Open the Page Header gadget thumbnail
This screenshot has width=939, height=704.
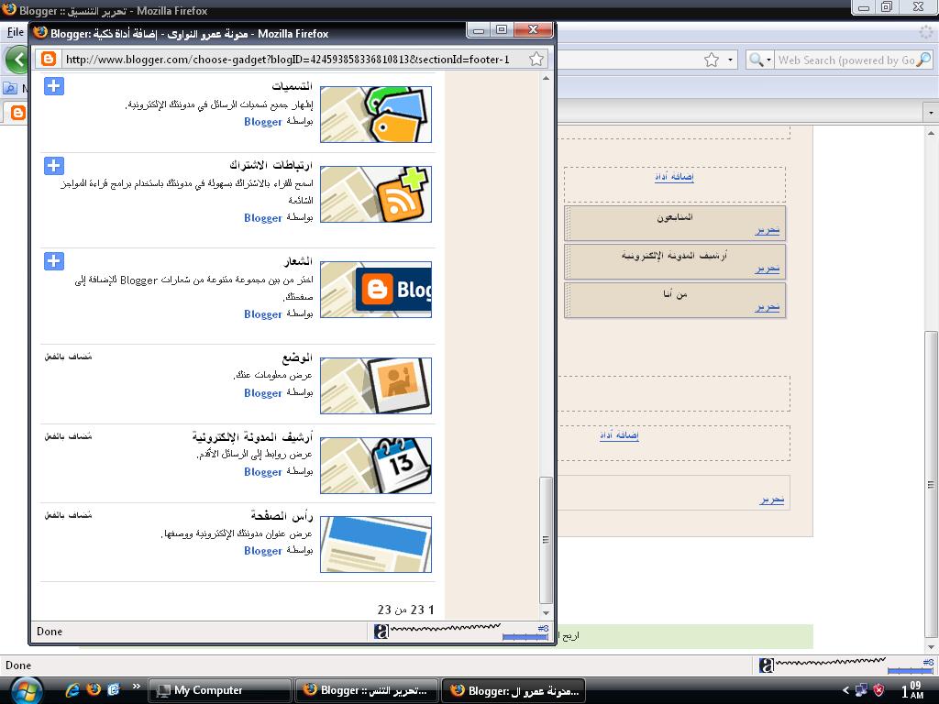pyautogui.click(x=375, y=544)
